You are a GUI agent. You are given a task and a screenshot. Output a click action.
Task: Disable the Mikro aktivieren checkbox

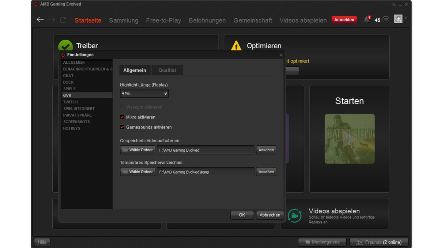pyautogui.click(x=122, y=117)
